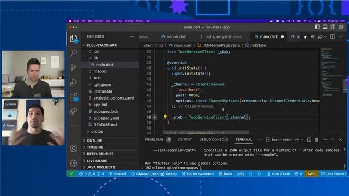Open the server.dart editor tab

point(174,36)
